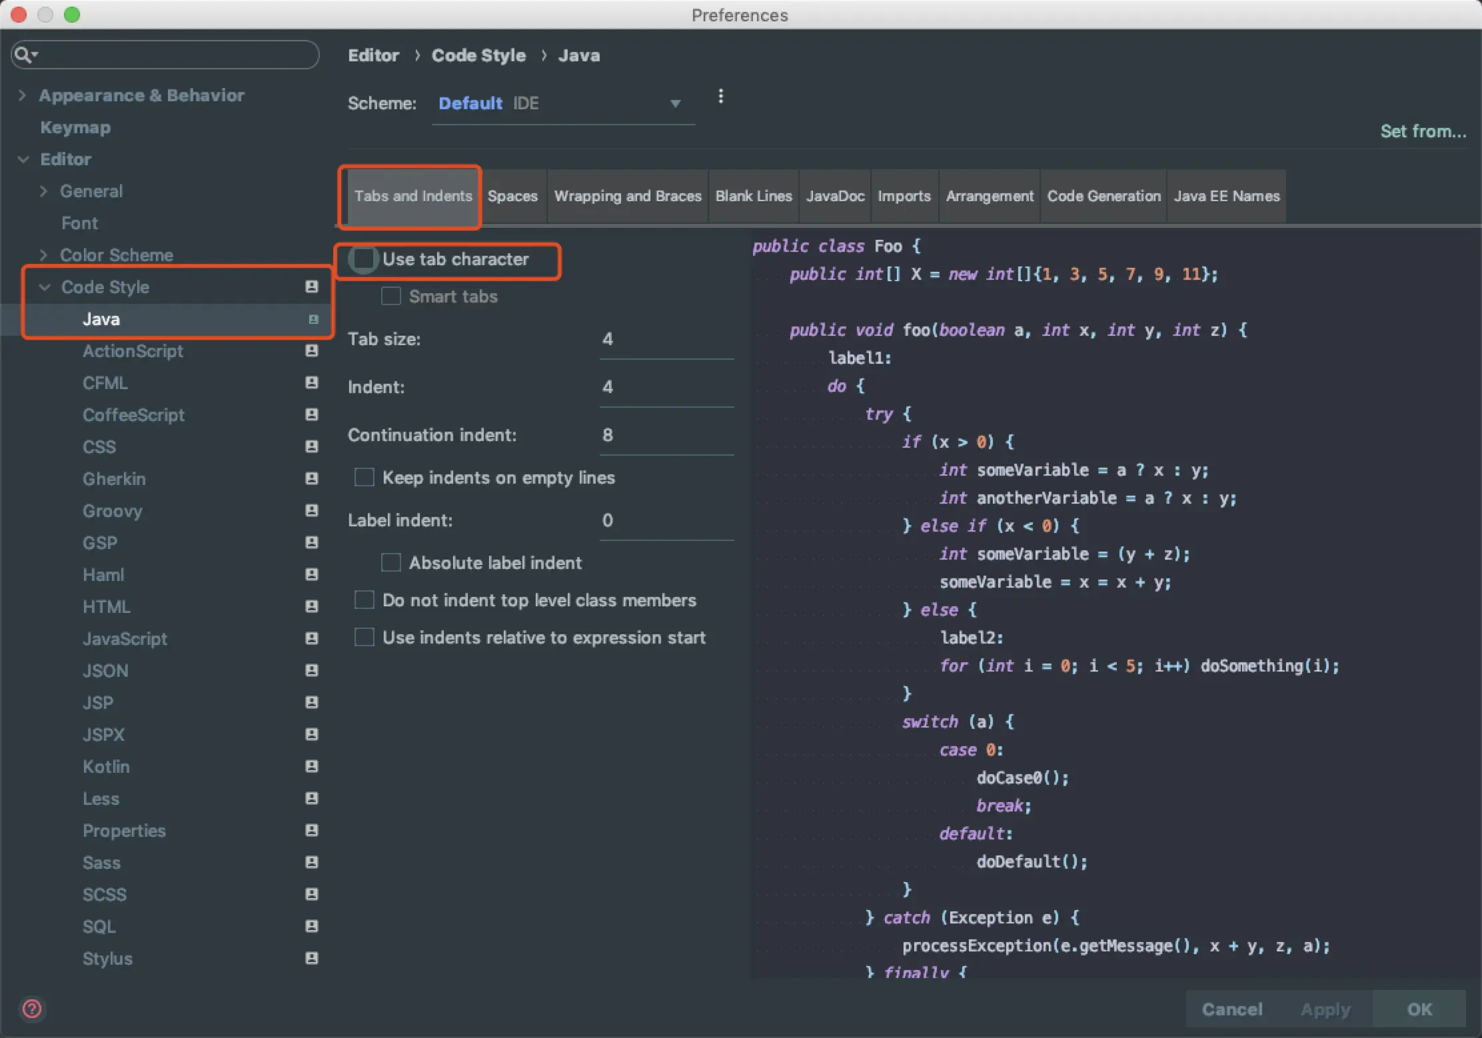Click project-level icon beside JavaScript
The height and width of the screenshot is (1038, 1482).
pyautogui.click(x=311, y=638)
